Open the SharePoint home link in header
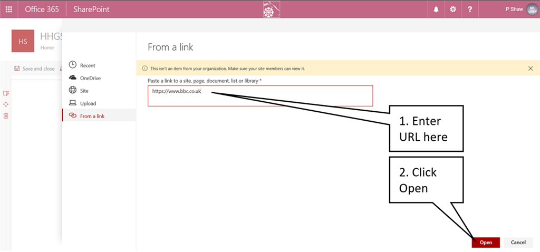Image resolution: width=540 pixels, height=252 pixels. pyautogui.click(x=91, y=9)
